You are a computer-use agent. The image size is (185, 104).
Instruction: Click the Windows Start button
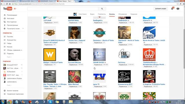pyautogui.click(x=3, y=102)
